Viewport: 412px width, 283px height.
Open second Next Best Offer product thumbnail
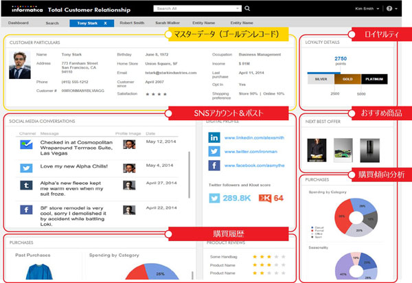click(x=343, y=150)
